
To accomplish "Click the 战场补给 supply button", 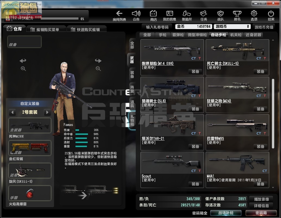I will 226,213.
